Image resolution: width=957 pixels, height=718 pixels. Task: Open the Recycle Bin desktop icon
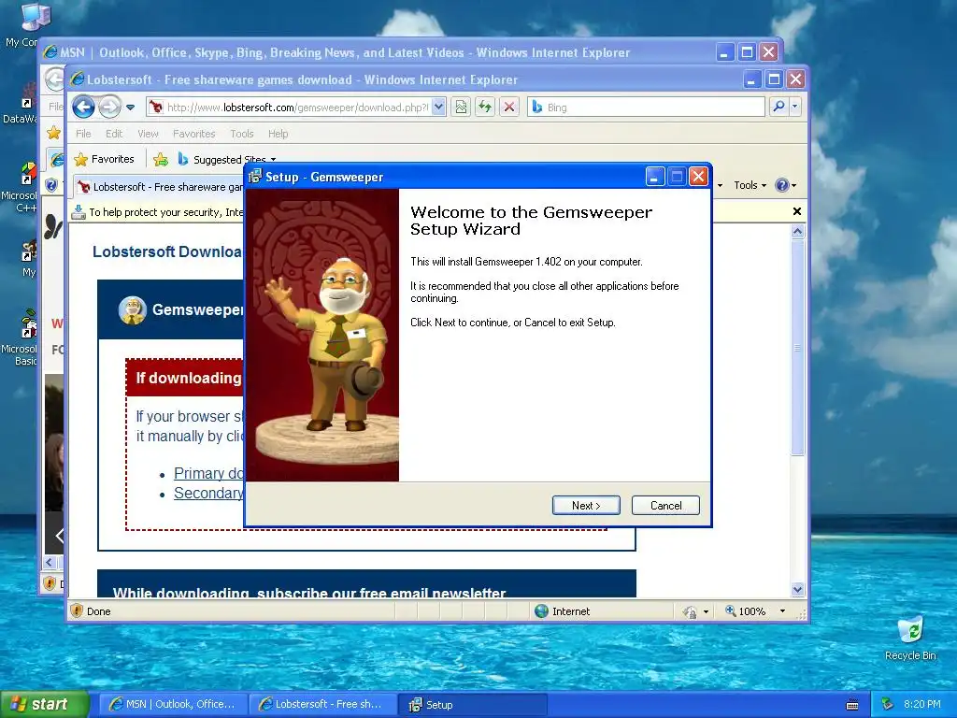910,638
